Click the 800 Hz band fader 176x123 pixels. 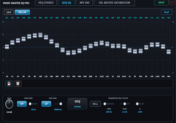coord(91,46)
